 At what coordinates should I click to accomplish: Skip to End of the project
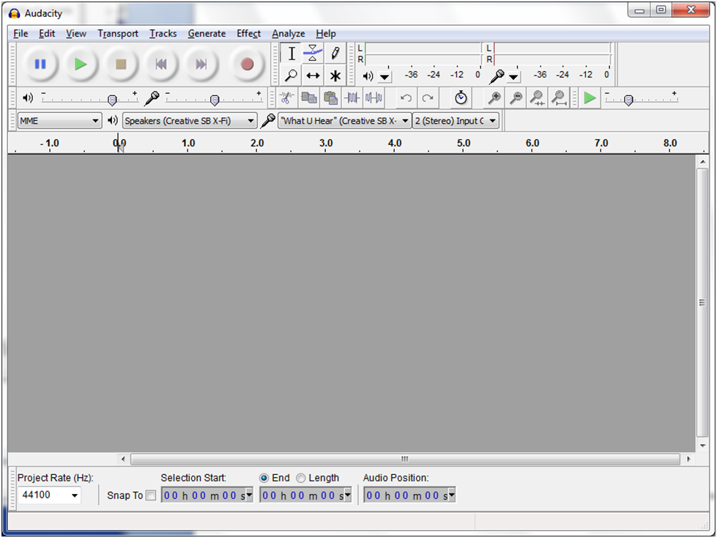click(x=201, y=64)
